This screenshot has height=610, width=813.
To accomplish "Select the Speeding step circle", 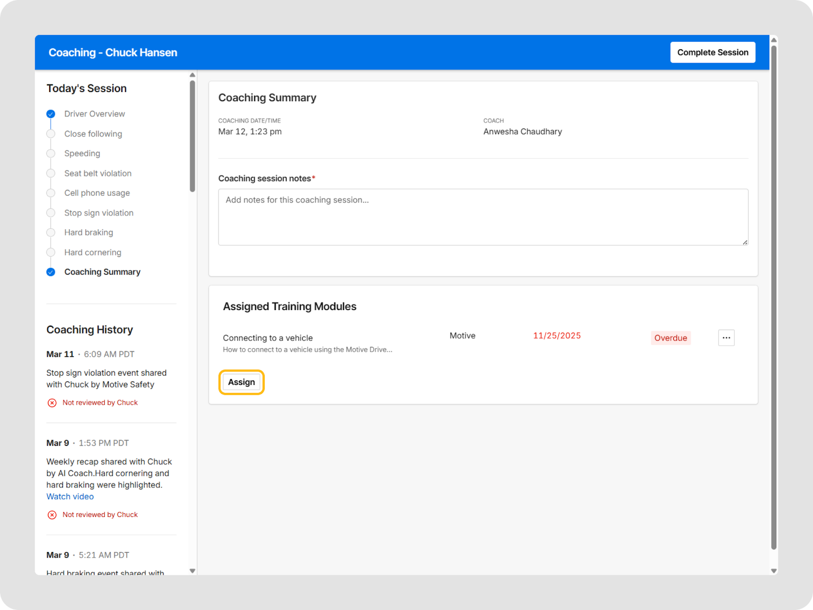I will [51, 154].
